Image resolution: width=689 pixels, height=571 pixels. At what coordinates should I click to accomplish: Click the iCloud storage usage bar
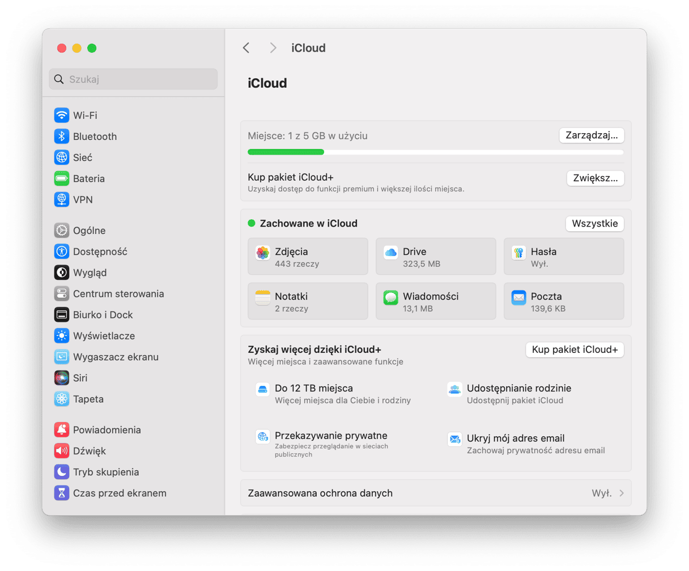pyautogui.click(x=436, y=152)
